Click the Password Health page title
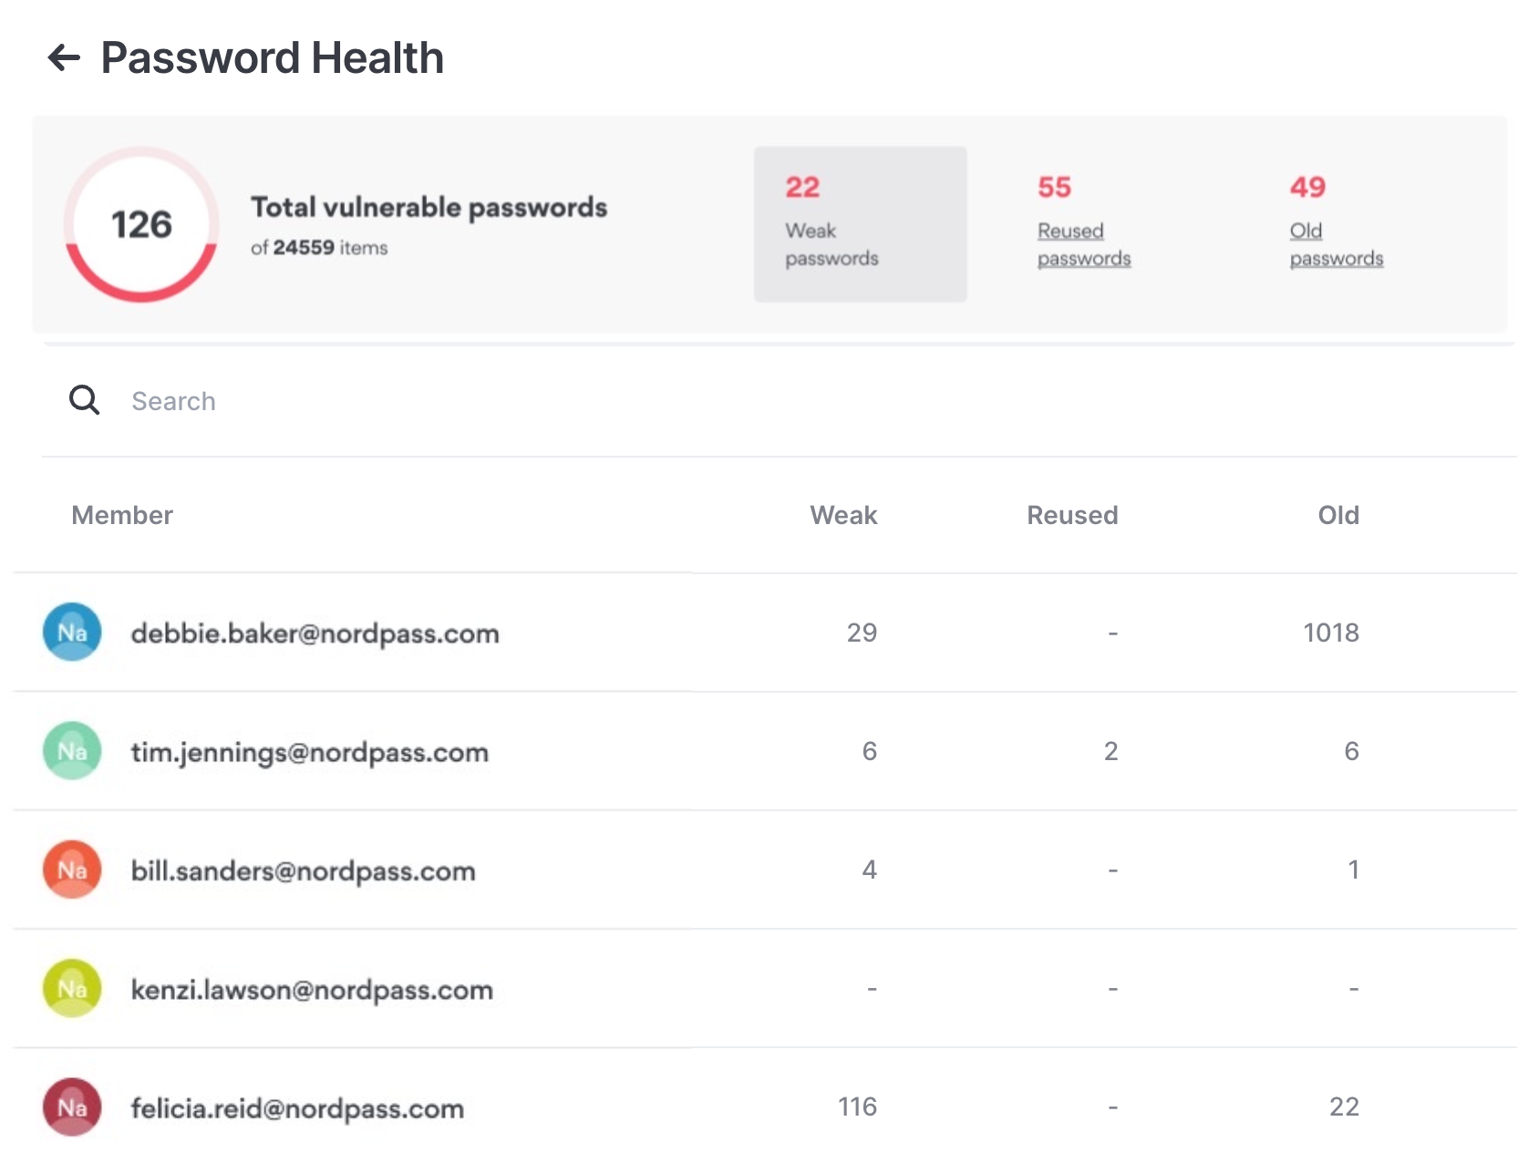 [272, 58]
